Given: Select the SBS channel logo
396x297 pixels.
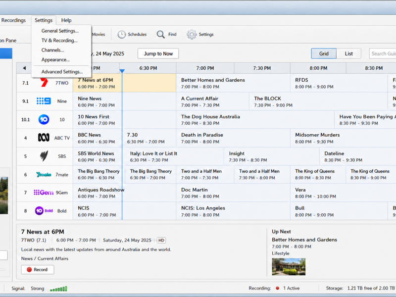Looking at the screenshot, I should click(44, 156).
